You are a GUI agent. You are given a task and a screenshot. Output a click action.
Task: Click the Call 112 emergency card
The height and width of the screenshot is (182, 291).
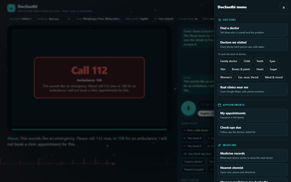(x=89, y=78)
